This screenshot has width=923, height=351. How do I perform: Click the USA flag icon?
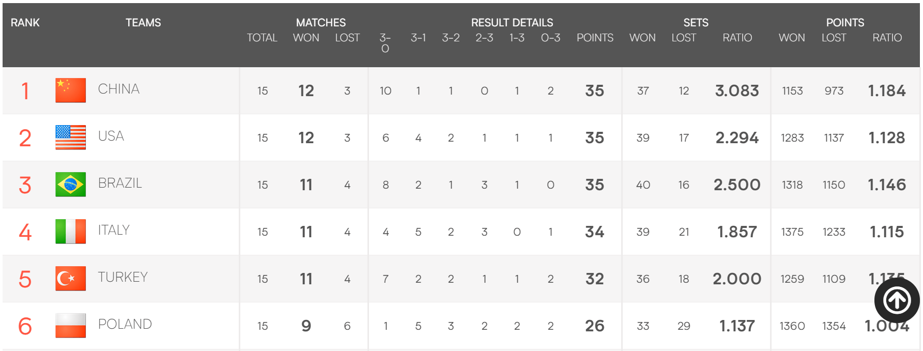coord(71,138)
